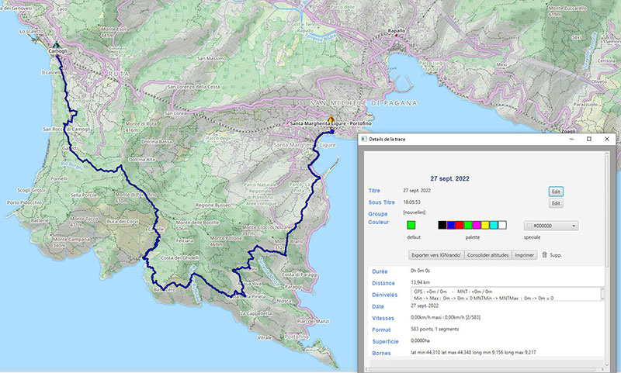Click the trash icon next to Supp.
This screenshot has height=373, width=621.
pyautogui.click(x=545, y=254)
